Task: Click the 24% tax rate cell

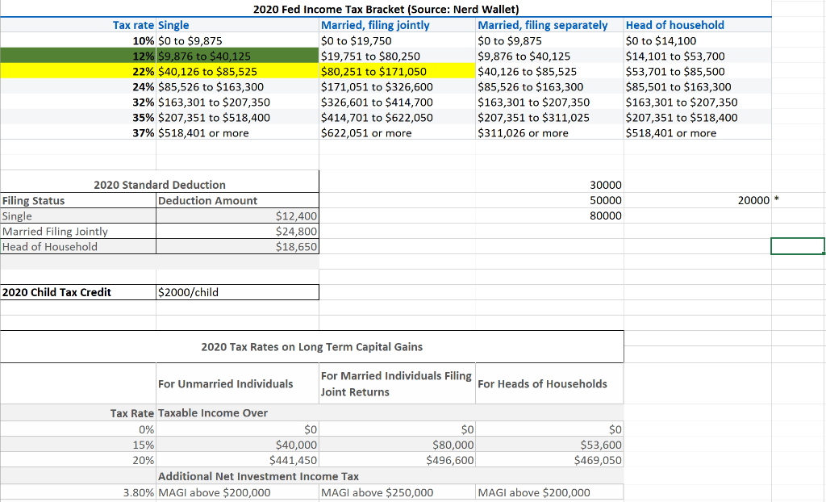Action: pos(78,86)
